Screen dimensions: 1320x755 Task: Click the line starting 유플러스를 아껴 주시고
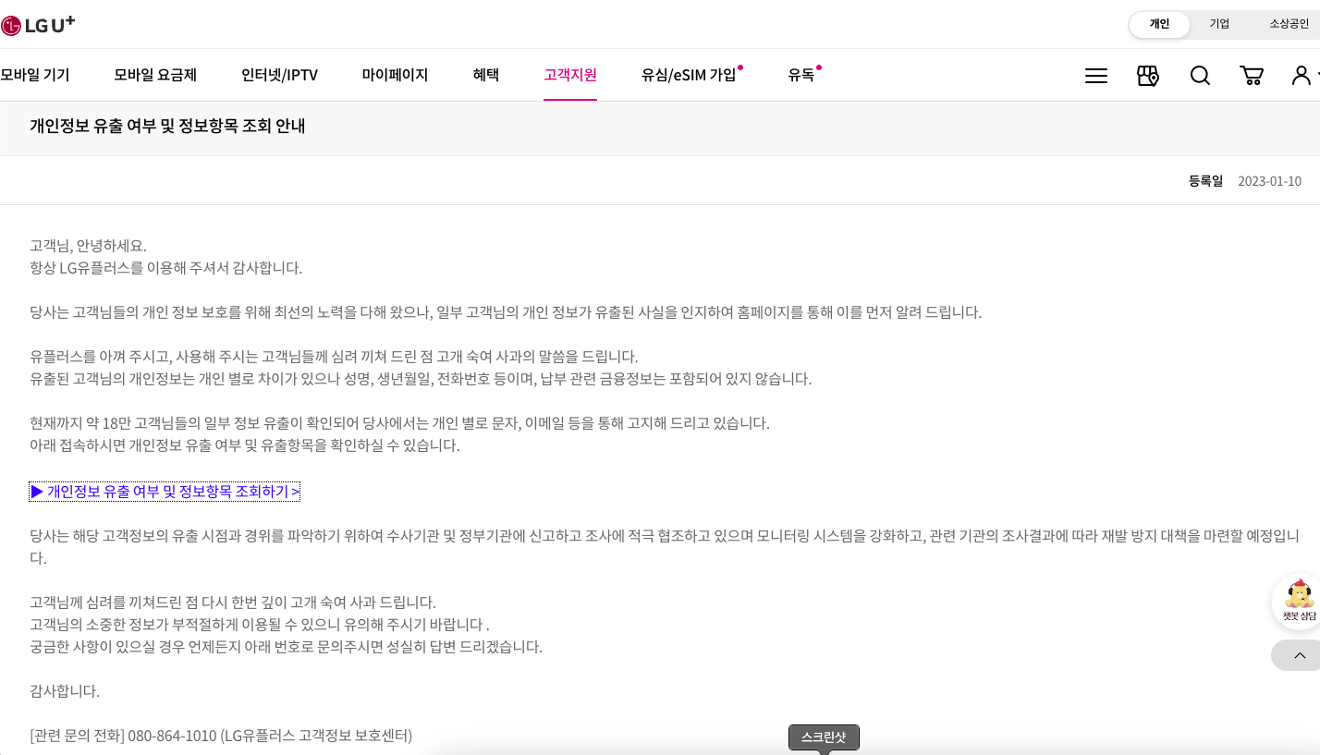click(334, 357)
